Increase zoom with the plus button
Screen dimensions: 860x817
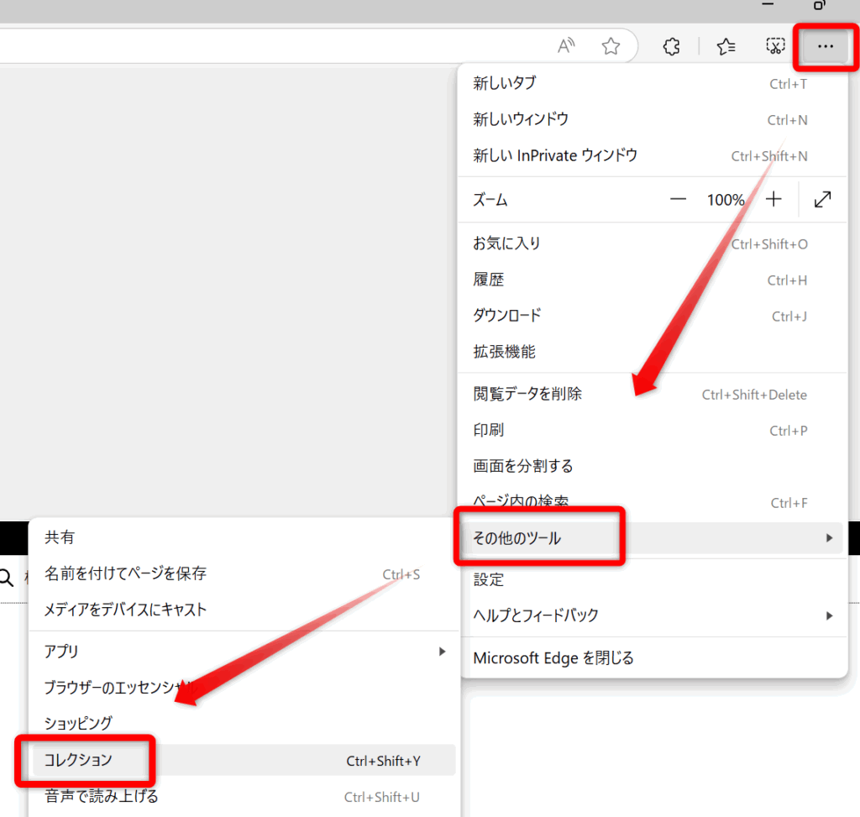point(773,200)
